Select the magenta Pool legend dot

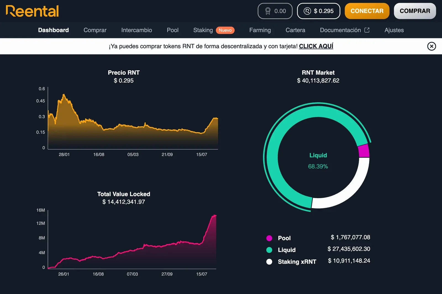tap(269, 238)
